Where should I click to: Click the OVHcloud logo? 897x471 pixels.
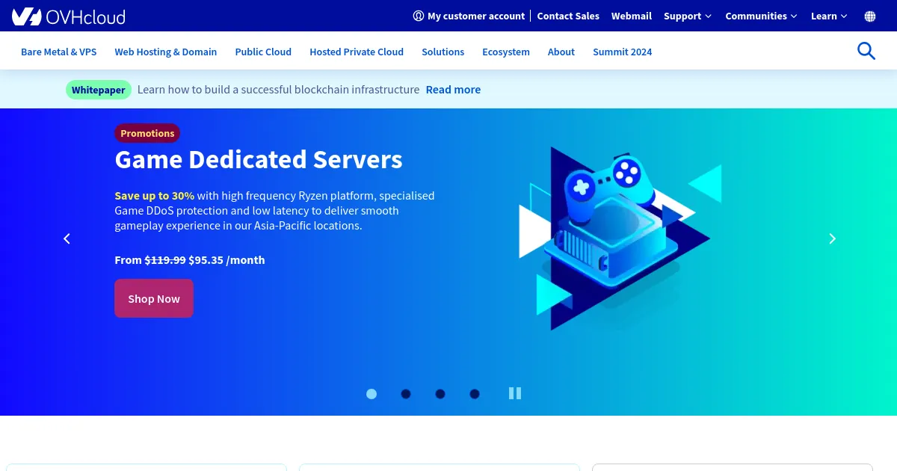[x=68, y=16]
